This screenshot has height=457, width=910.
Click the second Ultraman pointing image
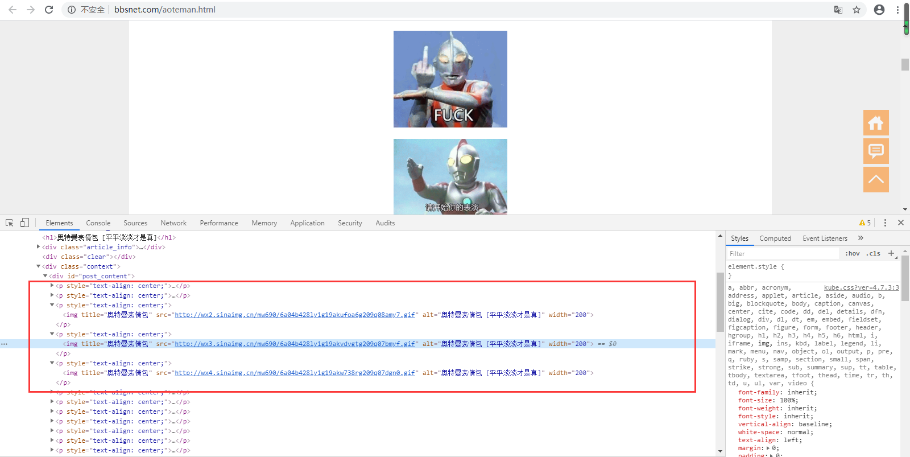coord(450,176)
